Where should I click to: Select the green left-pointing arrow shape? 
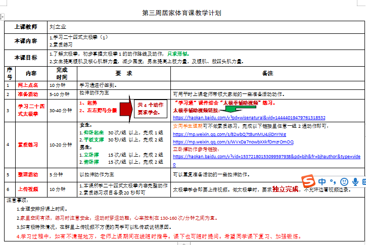[235, 108]
